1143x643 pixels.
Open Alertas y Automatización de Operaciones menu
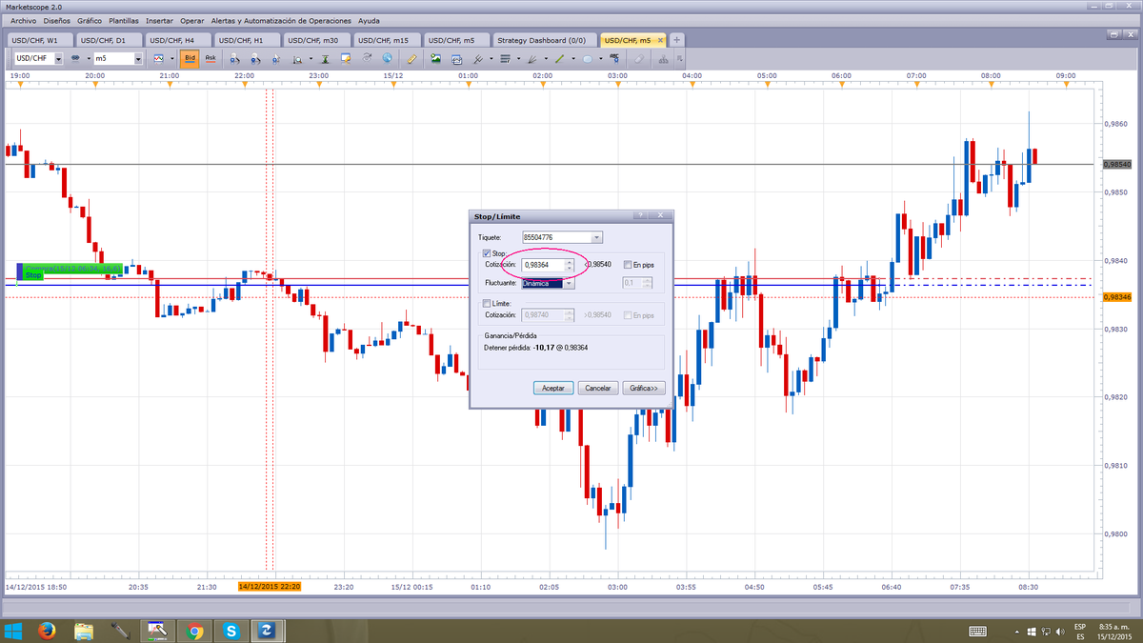point(280,20)
